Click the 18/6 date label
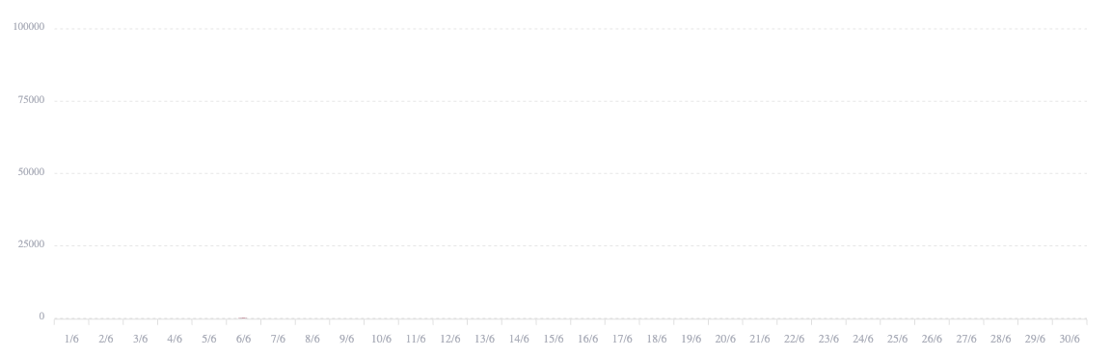Image resolution: width=1111 pixels, height=356 pixels. tap(656, 339)
